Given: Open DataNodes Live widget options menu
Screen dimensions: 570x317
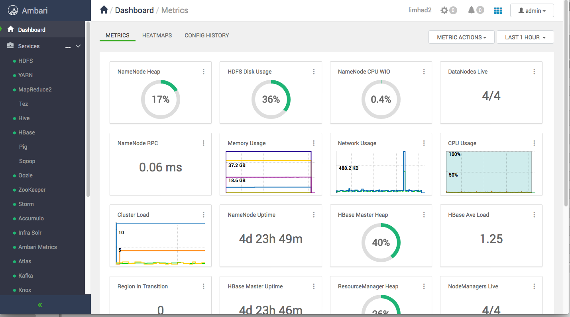Looking at the screenshot, I should (534, 72).
